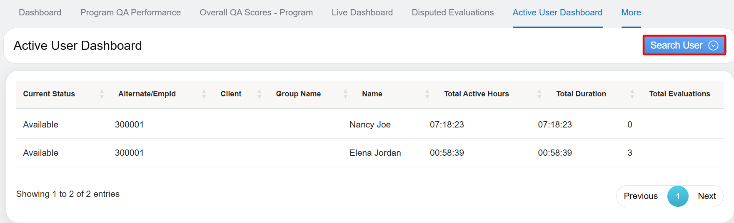This screenshot has width=734, height=223.
Task: Click the Next pagination button
Action: [707, 196]
